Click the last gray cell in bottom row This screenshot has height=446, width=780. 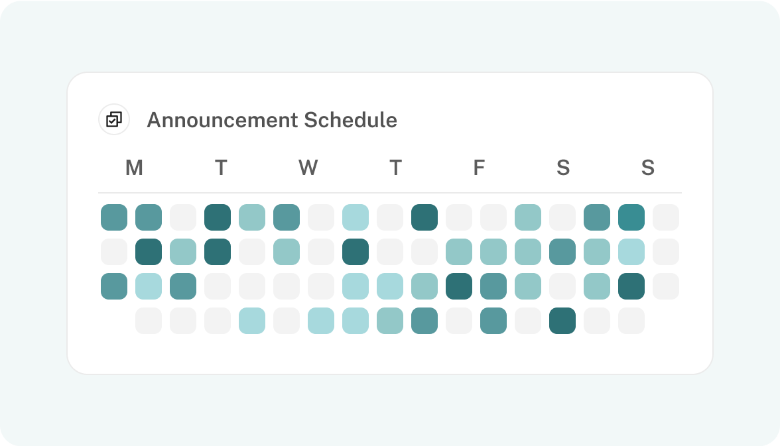(631, 321)
